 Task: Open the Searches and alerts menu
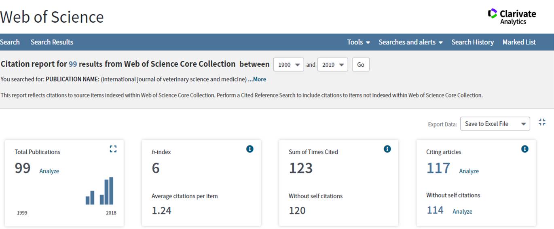[410, 42]
